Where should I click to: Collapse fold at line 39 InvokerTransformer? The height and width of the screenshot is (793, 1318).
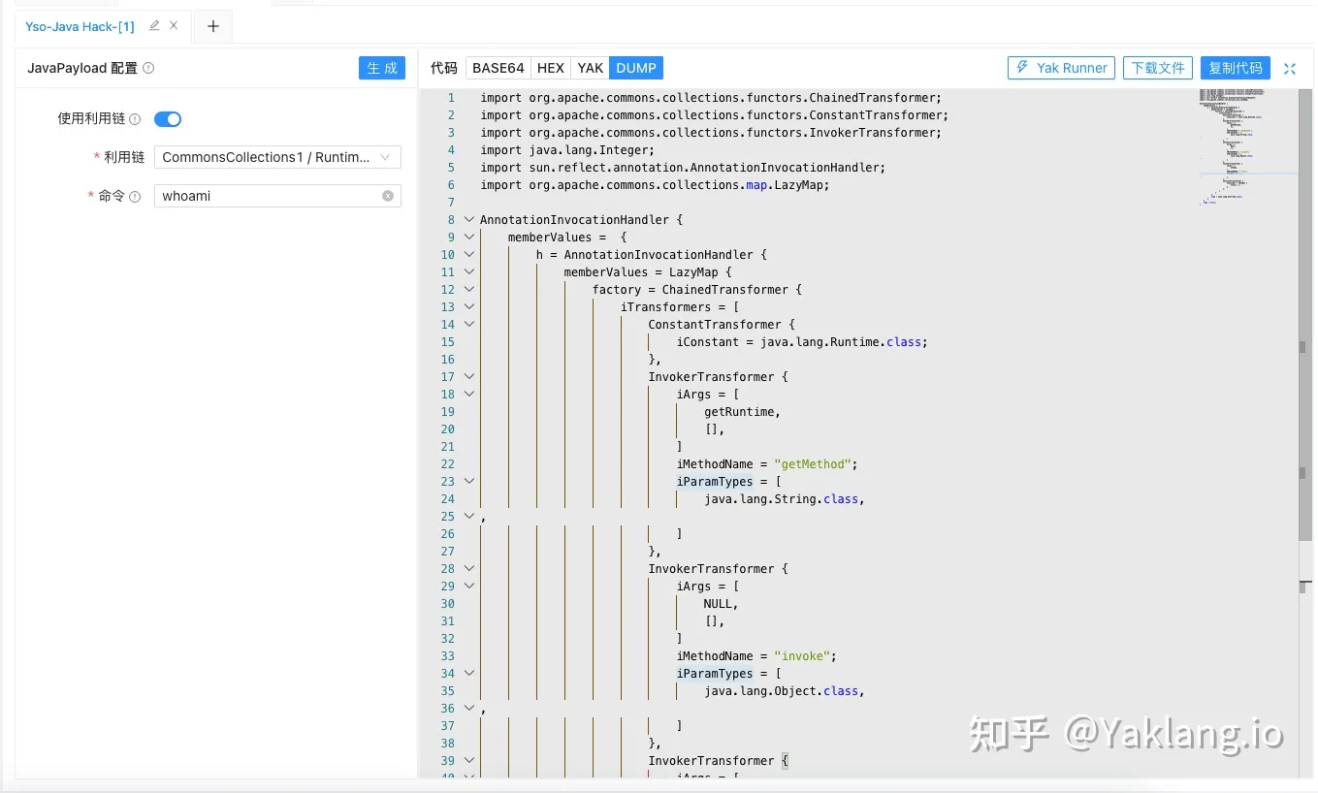tap(469, 761)
